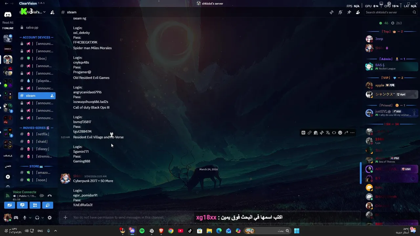Click the game controller icon in user panel

coord(16,218)
